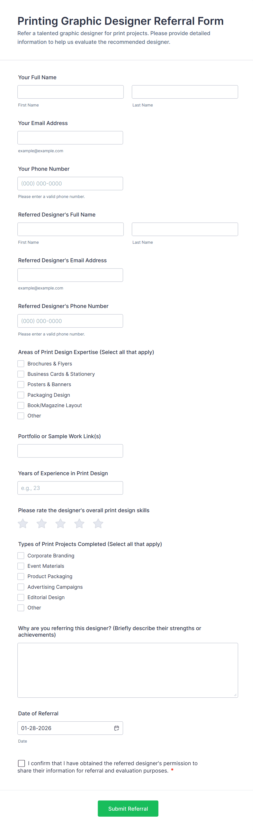
Task: Give a five-star skill rating
Action: (98, 524)
